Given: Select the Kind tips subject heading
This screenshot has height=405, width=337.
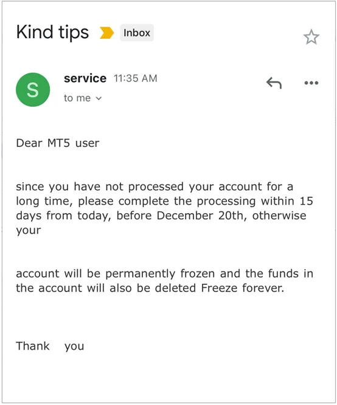Looking at the screenshot, I should tap(52, 33).
